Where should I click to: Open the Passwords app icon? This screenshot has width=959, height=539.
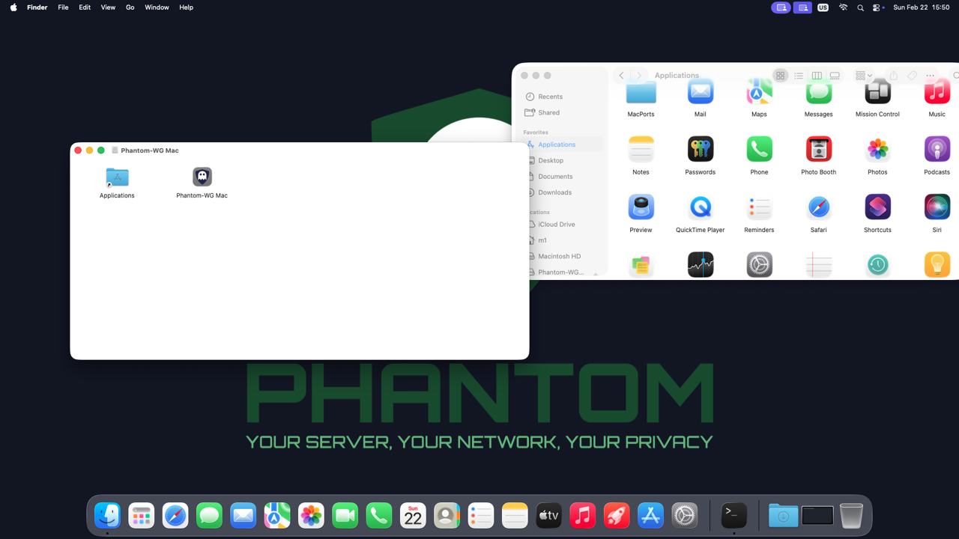pos(700,150)
